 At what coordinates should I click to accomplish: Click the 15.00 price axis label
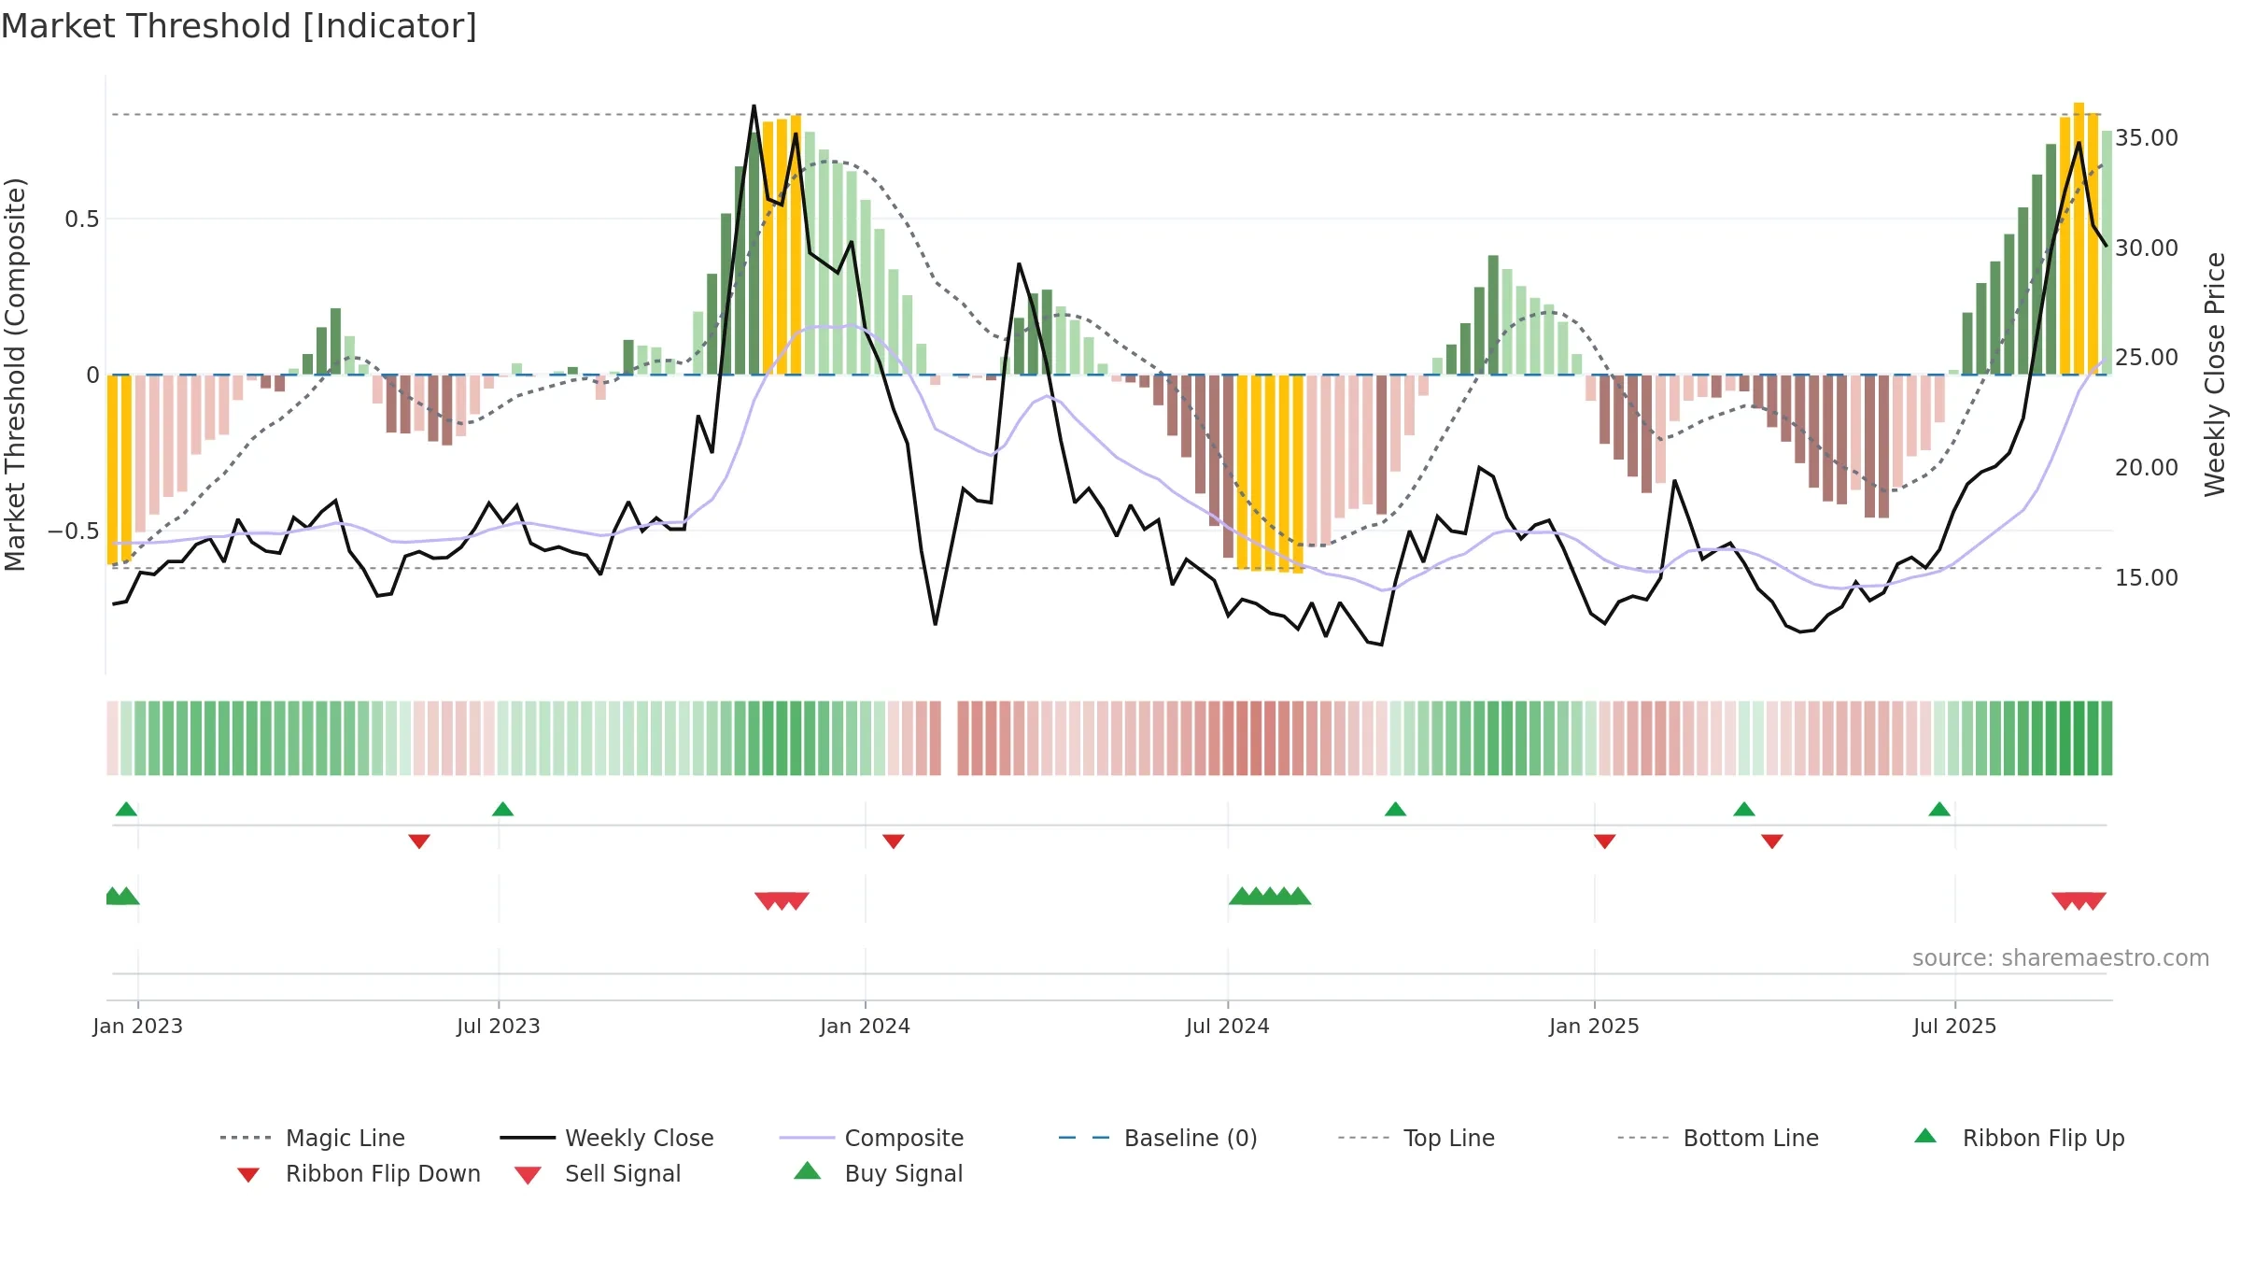[2147, 578]
